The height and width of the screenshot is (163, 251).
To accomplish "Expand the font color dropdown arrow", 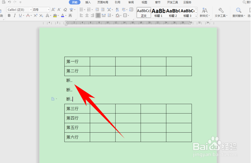I will 66,15.
